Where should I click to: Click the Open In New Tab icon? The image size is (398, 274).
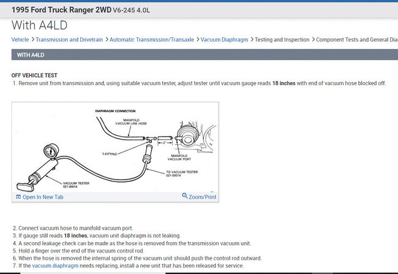coord(18,197)
